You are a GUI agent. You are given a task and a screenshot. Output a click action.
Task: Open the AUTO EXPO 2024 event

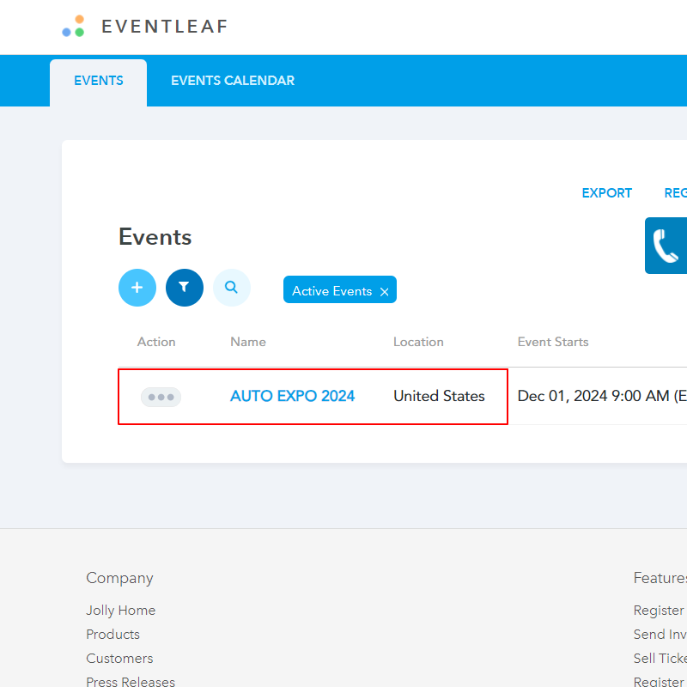292,396
